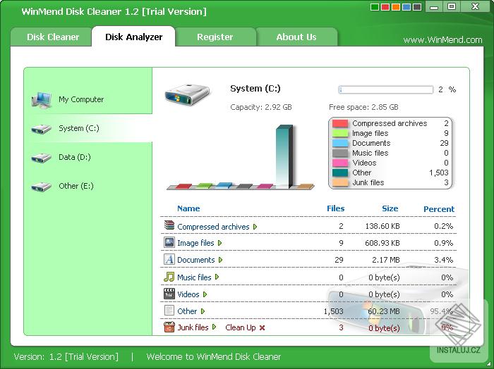This screenshot has height=369, width=494.
Task: Click the Junk files bin icon
Action: pyautogui.click(x=169, y=327)
